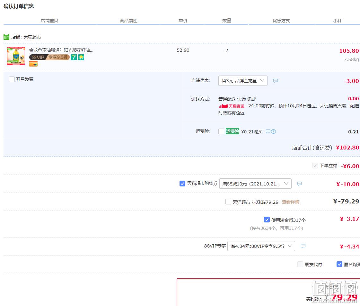Image resolution: width=360 pixels, height=306 pixels.
Task: Click the question mark help icon for 运费险
Action: 273,131
